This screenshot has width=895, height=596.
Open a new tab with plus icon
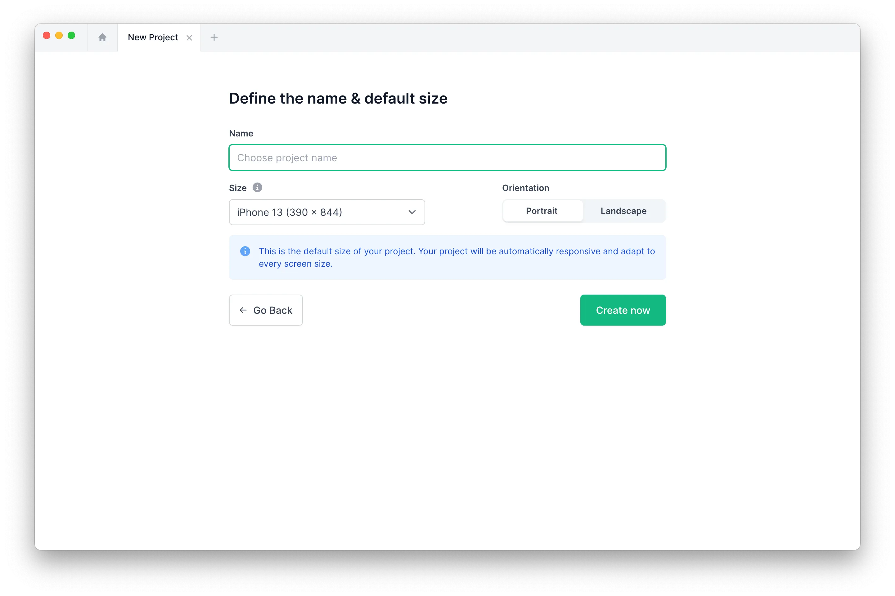214,37
